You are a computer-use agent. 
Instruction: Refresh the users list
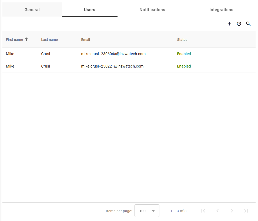click(239, 24)
